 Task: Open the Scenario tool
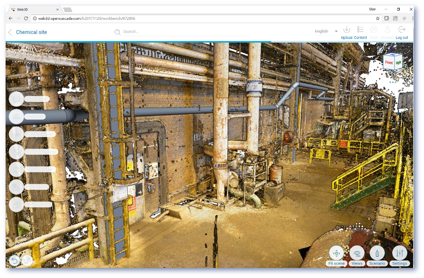point(377,253)
